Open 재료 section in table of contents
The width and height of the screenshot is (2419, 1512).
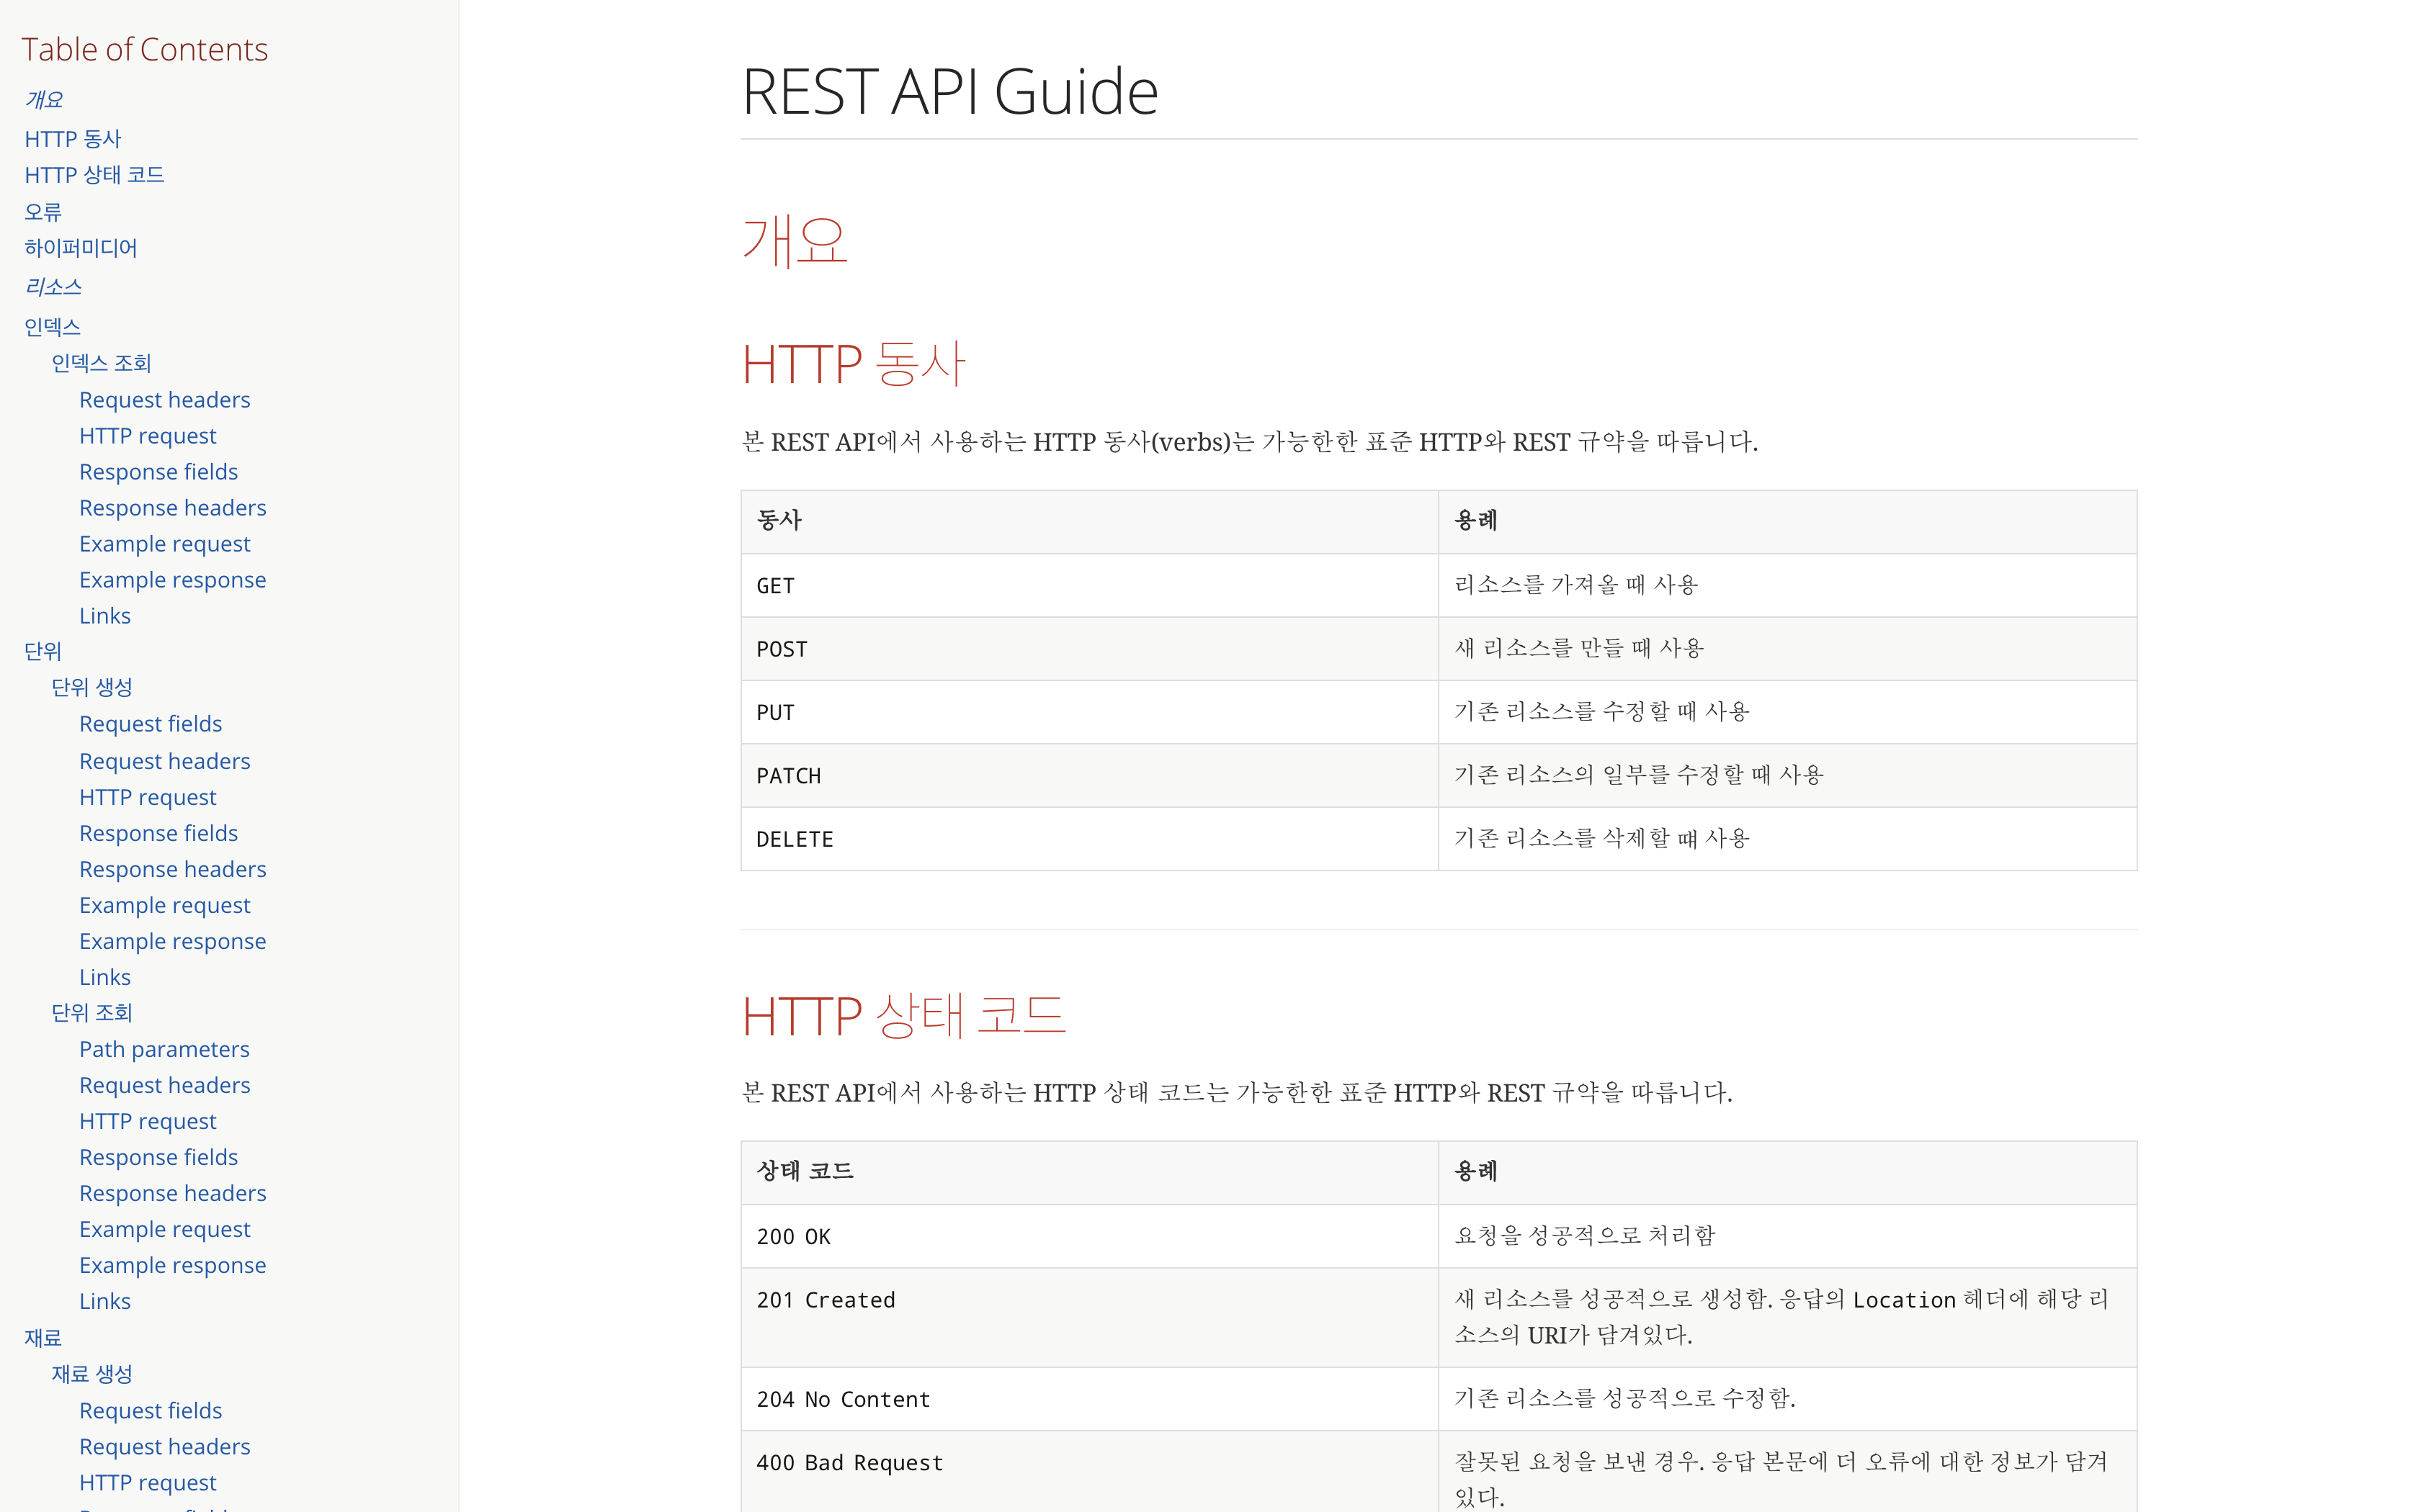[x=43, y=1338]
